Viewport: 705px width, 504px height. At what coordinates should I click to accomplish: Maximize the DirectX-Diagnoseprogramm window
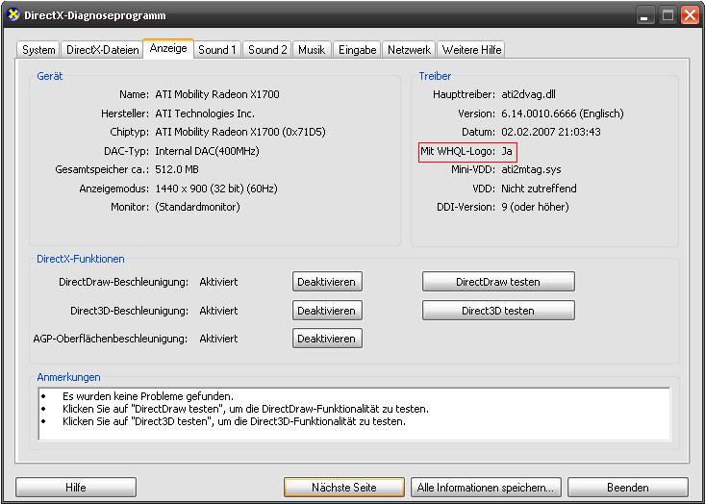(x=667, y=15)
